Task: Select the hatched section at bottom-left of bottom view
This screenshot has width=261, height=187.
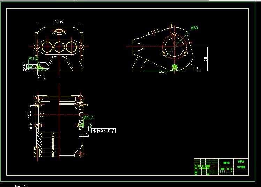Action: (x=38, y=152)
